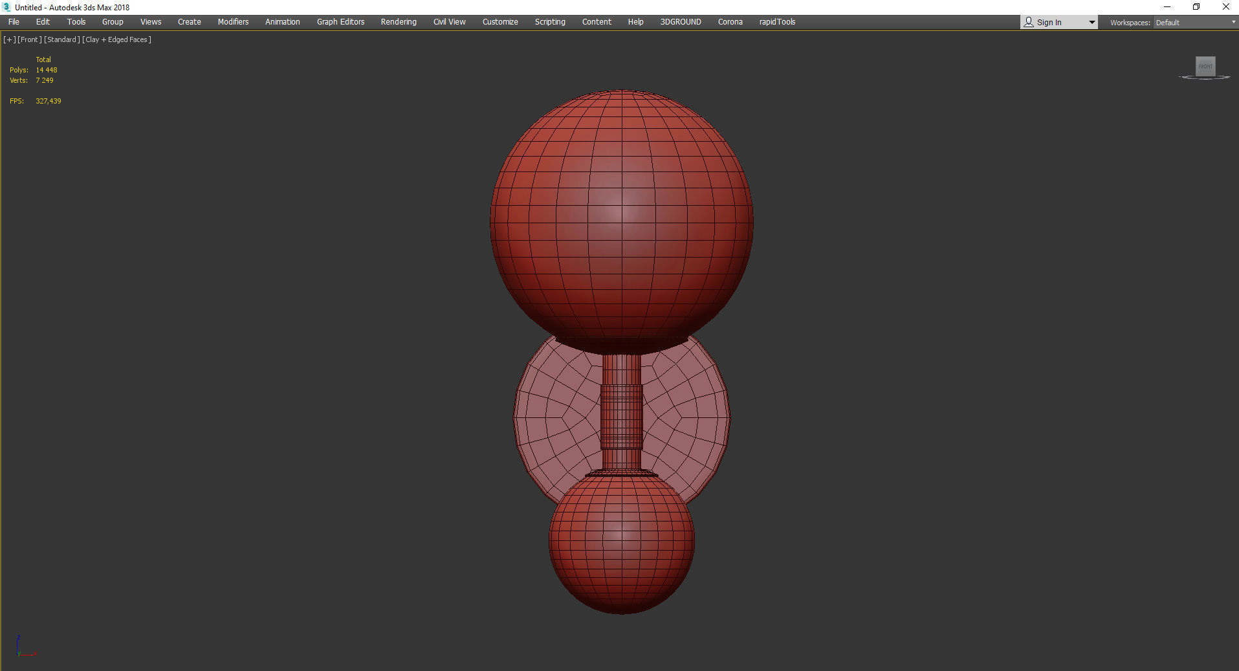This screenshot has width=1239, height=671.
Task: Open the Edit menu
Action: pyautogui.click(x=43, y=22)
